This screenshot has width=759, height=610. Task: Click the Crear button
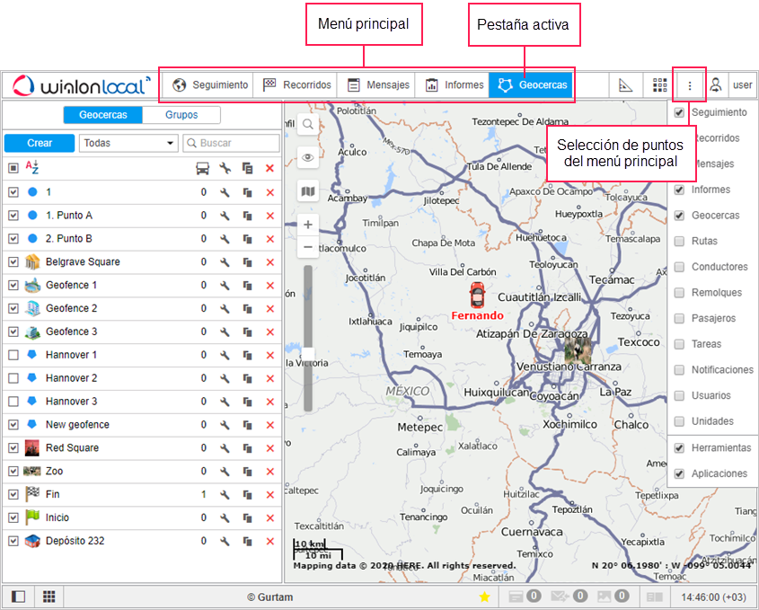coord(40,143)
